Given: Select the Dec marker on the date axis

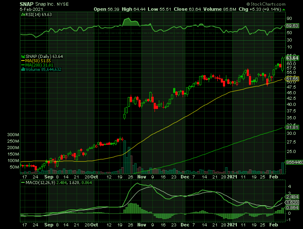Looking at the screenshot, I should coord(184,177).
